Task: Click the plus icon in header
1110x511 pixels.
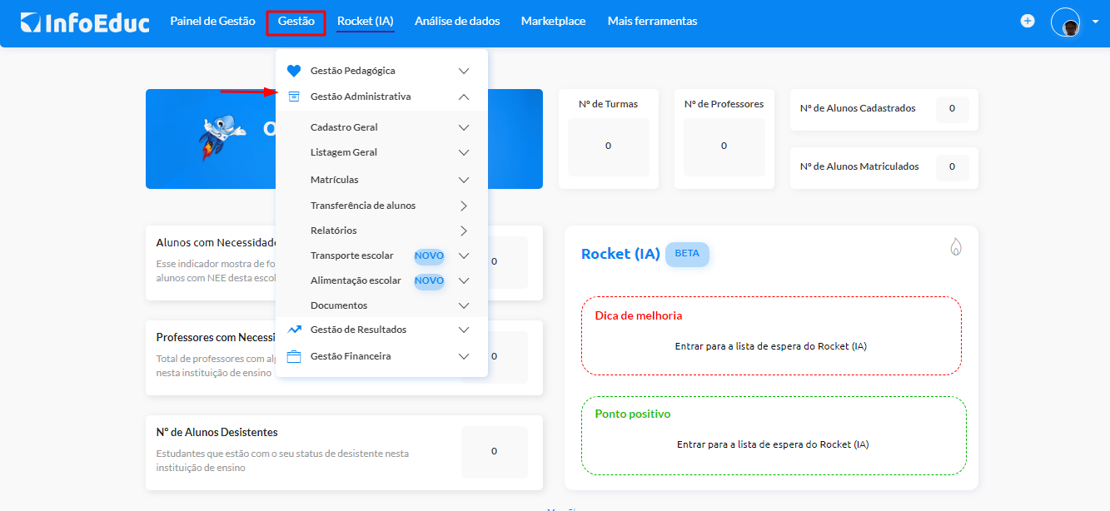Action: (x=1028, y=21)
